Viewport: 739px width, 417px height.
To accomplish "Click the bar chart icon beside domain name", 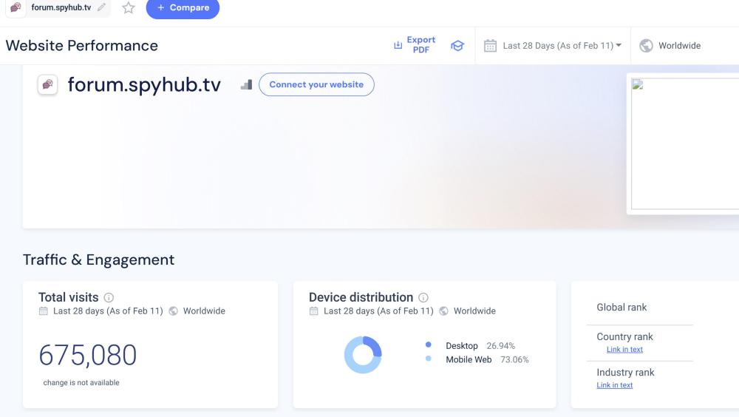I will (x=247, y=85).
